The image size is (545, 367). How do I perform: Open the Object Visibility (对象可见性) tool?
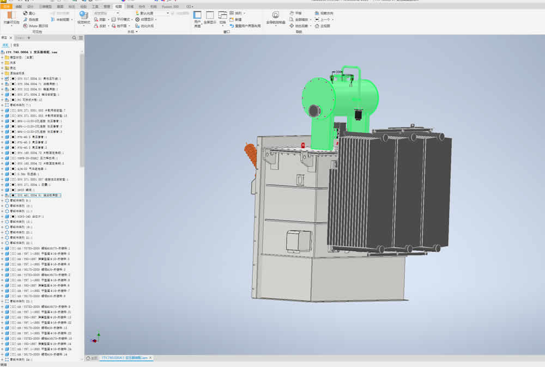point(11,18)
